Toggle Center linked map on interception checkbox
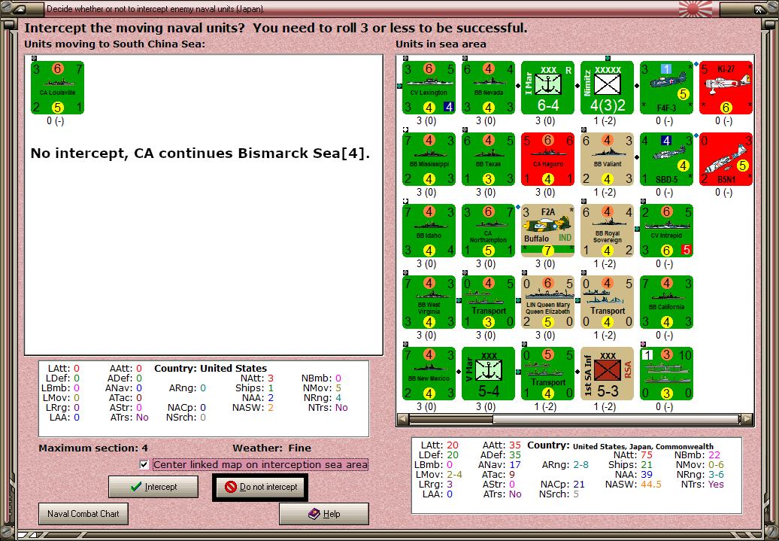This screenshot has width=779, height=541. click(x=144, y=465)
